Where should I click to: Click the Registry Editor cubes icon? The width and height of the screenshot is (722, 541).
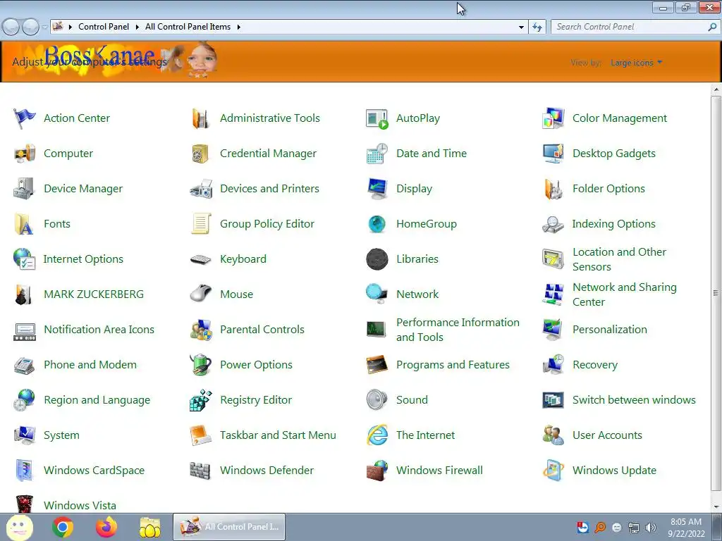[x=201, y=400]
